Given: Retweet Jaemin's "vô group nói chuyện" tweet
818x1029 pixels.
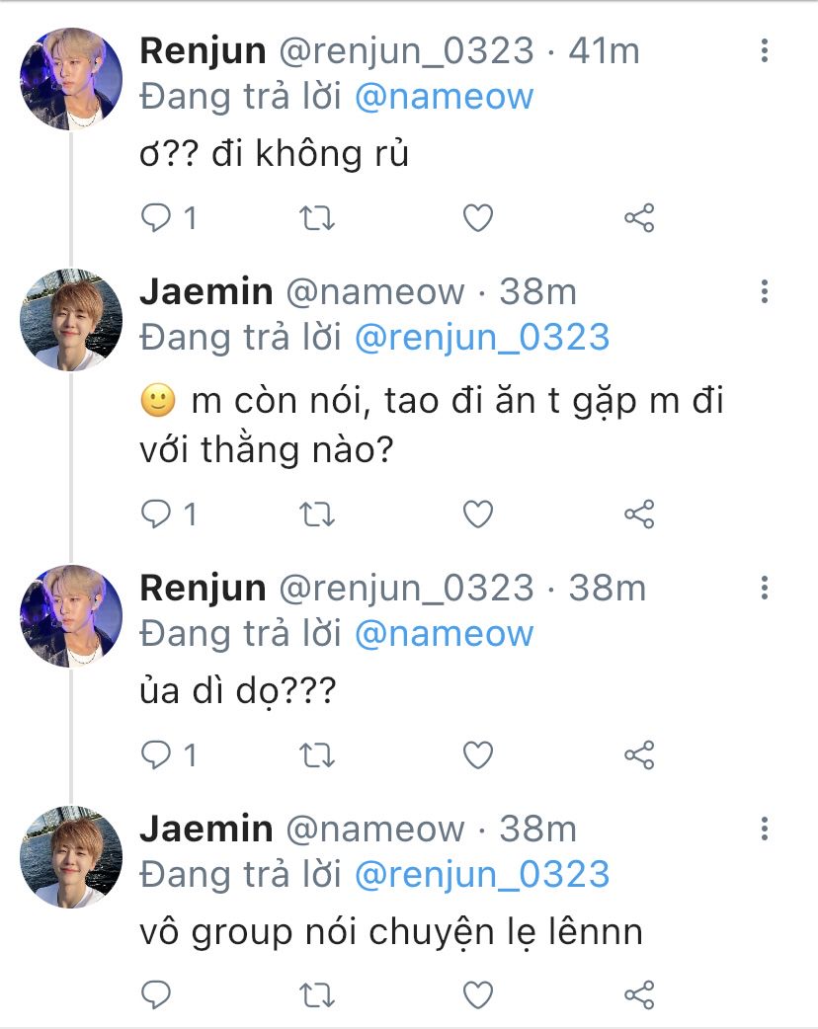Looking at the screenshot, I should (317, 992).
